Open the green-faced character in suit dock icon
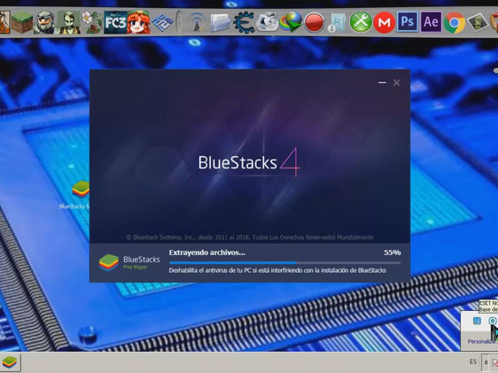498x373 pixels. coord(69,22)
